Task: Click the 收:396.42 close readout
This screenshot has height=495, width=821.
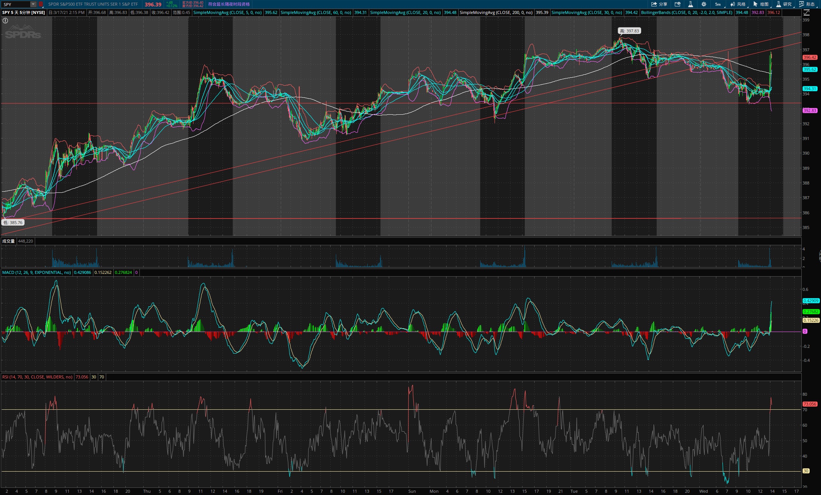Action: point(160,12)
